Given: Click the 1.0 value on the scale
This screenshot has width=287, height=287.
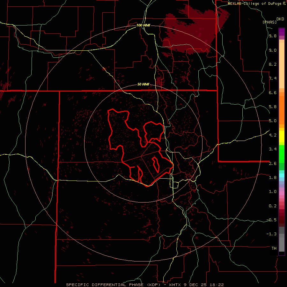Looking at the screenshot, I should point(273,191).
